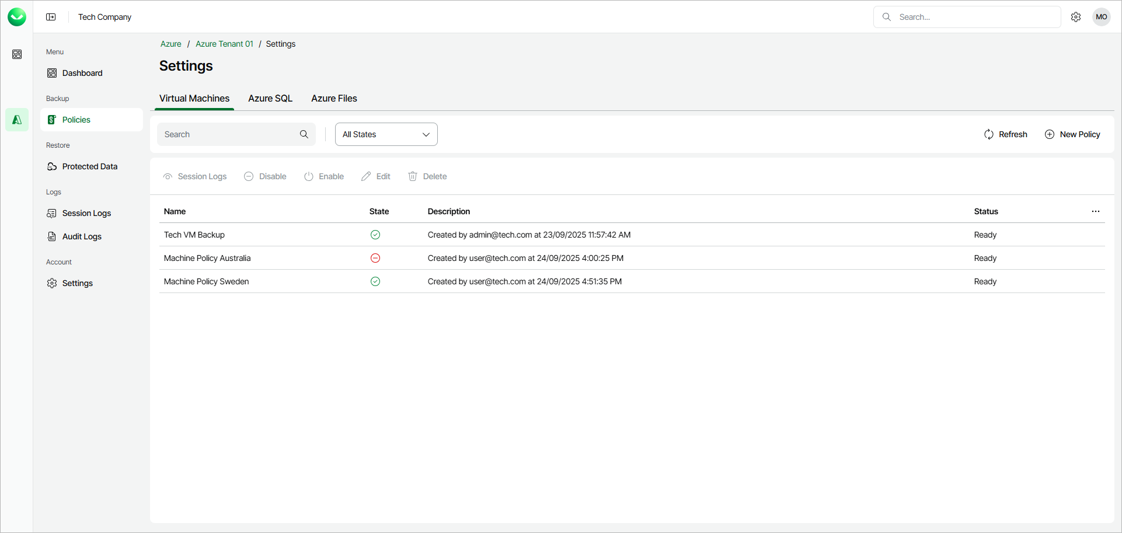The height and width of the screenshot is (533, 1122).
Task: Click the grid dashboard icon in left rail
Action: (x=17, y=54)
